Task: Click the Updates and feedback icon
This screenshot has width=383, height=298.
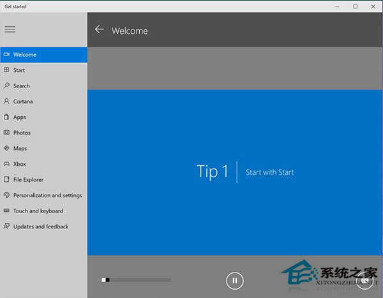Action: tap(6, 226)
